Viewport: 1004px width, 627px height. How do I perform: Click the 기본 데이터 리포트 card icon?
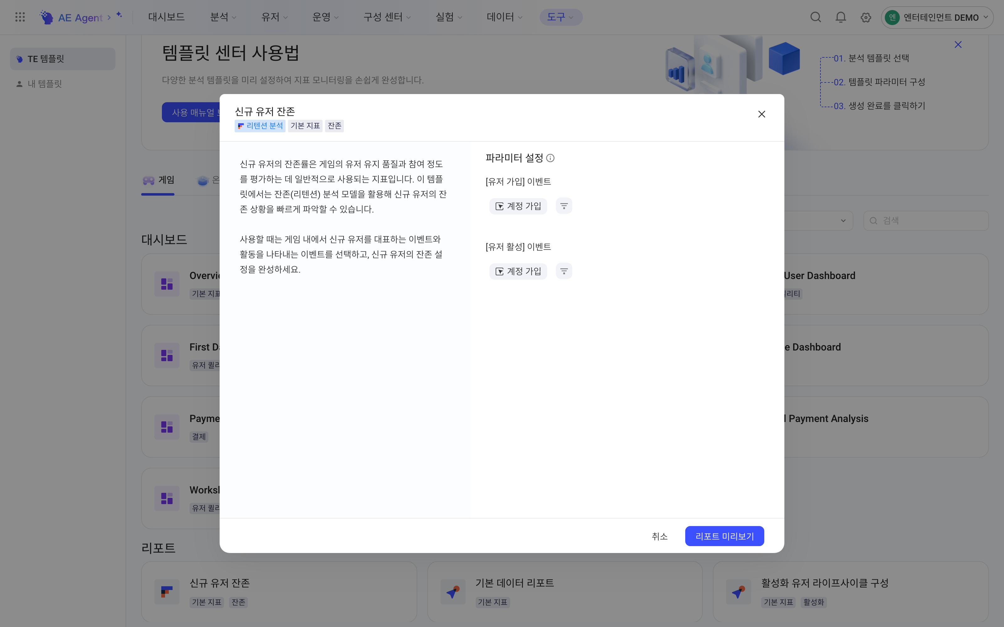[453, 592]
